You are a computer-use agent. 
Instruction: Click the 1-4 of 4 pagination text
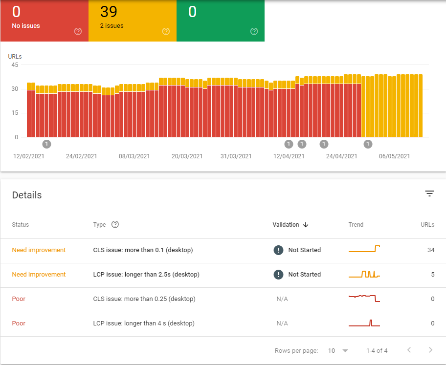pos(377,350)
